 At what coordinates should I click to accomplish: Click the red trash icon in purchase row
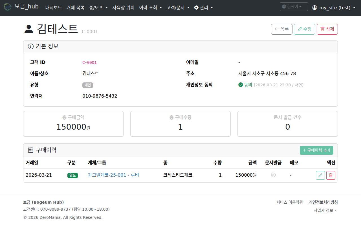(331, 175)
